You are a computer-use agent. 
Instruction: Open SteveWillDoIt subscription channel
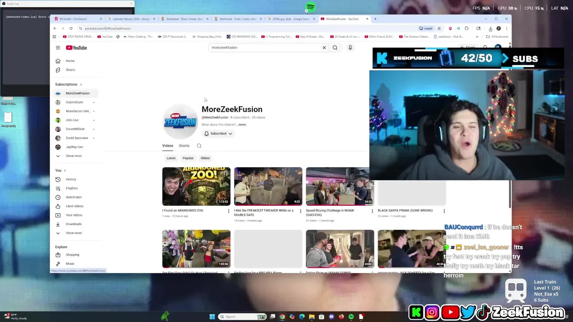pos(75,129)
